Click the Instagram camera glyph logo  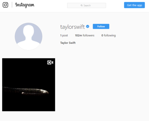(5, 5)
